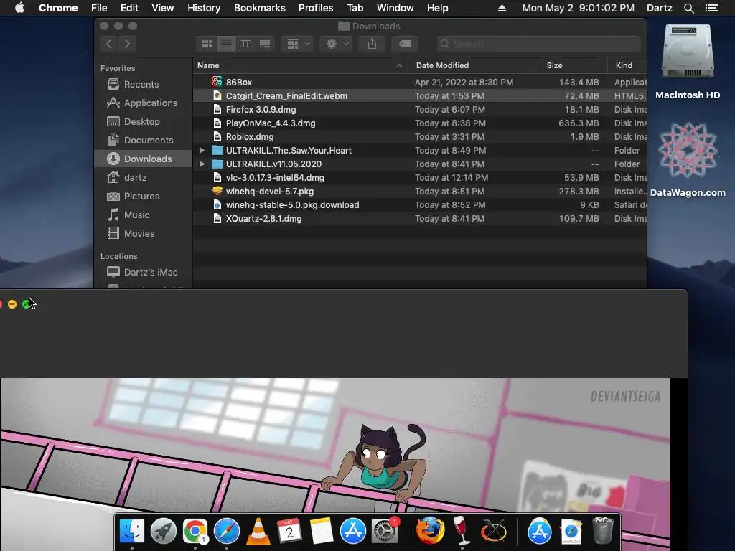This screenshot has height=551, width=735.
Task: Open the History menu
Action: tap(204, 8)
